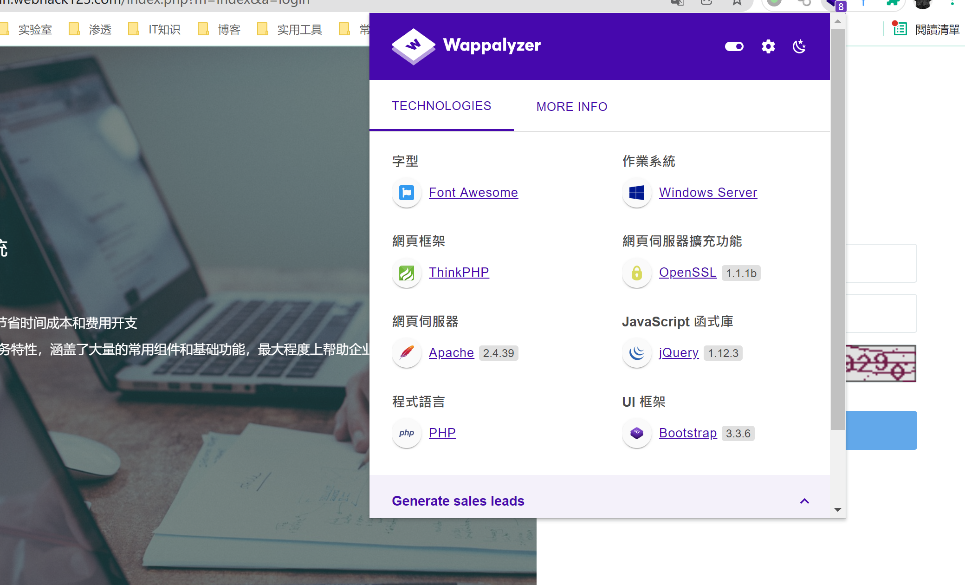Click the JavaScript 函式庫 category heading

click(678, 321)
